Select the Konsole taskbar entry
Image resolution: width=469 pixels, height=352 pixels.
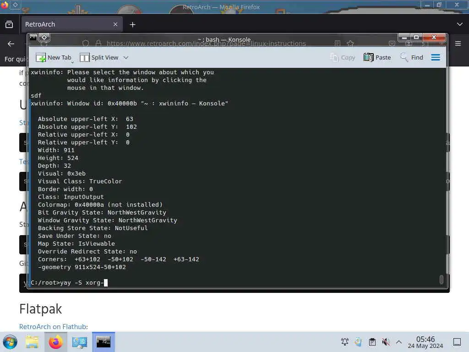[104, 342]
